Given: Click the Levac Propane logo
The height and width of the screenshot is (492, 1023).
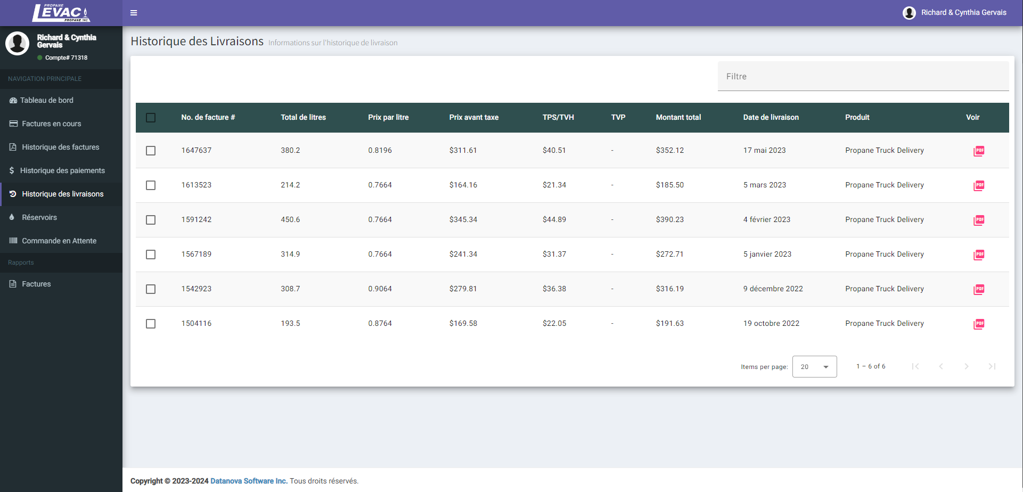Looking at the screenshot, I should point(61,13).
